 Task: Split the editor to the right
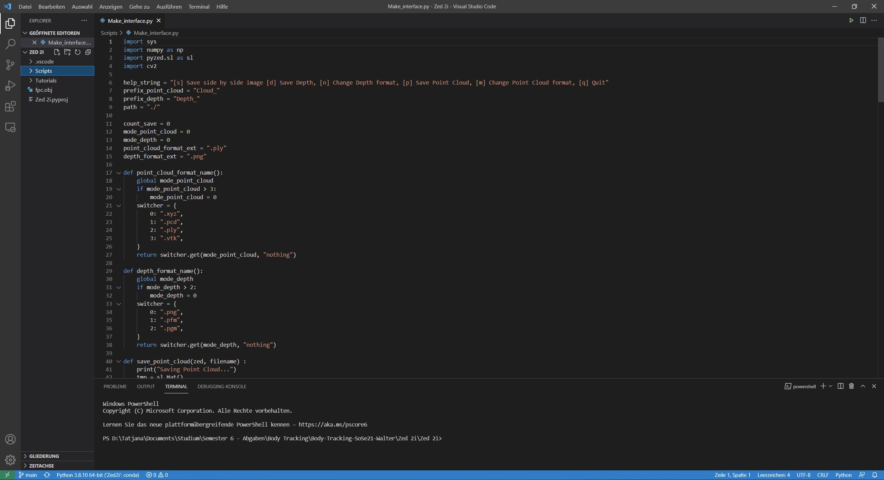[863, 20]
